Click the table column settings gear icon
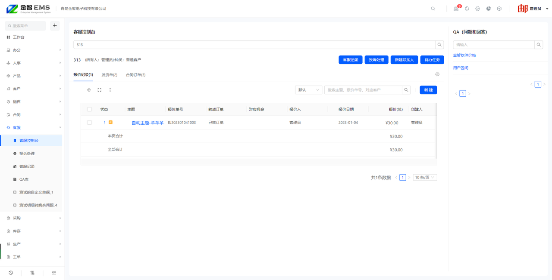This screenshot has height=280, width=552. pyautogui.click(x=89, y=90)
